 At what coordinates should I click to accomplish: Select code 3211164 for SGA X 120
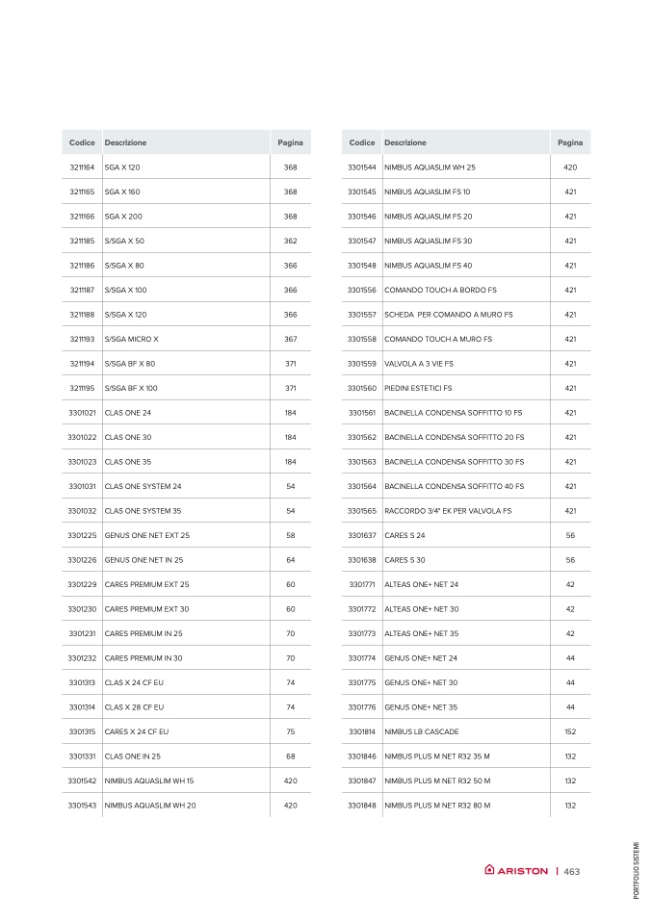(x=82, y=167)
